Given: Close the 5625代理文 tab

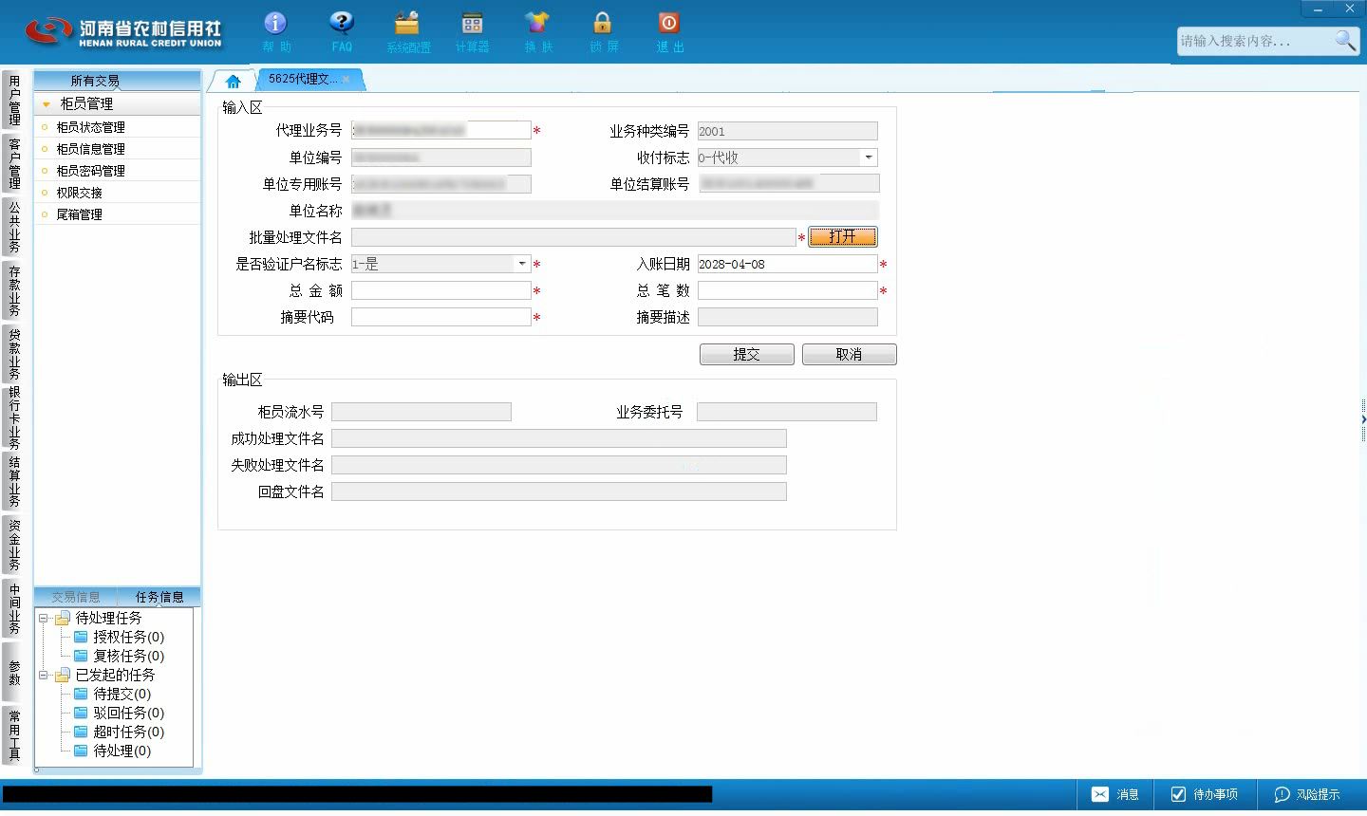Looking at the screenshot, I should coord(346,80).
